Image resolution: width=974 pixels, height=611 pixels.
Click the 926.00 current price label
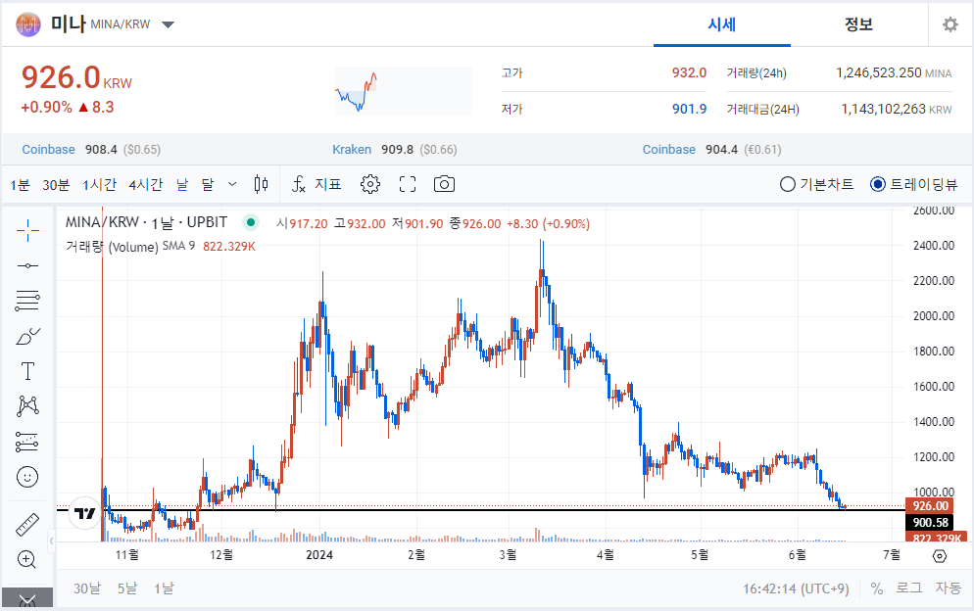[x=929, y=505]
